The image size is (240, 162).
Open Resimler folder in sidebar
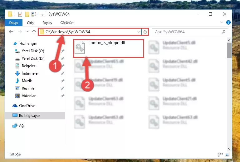point(26,88)
